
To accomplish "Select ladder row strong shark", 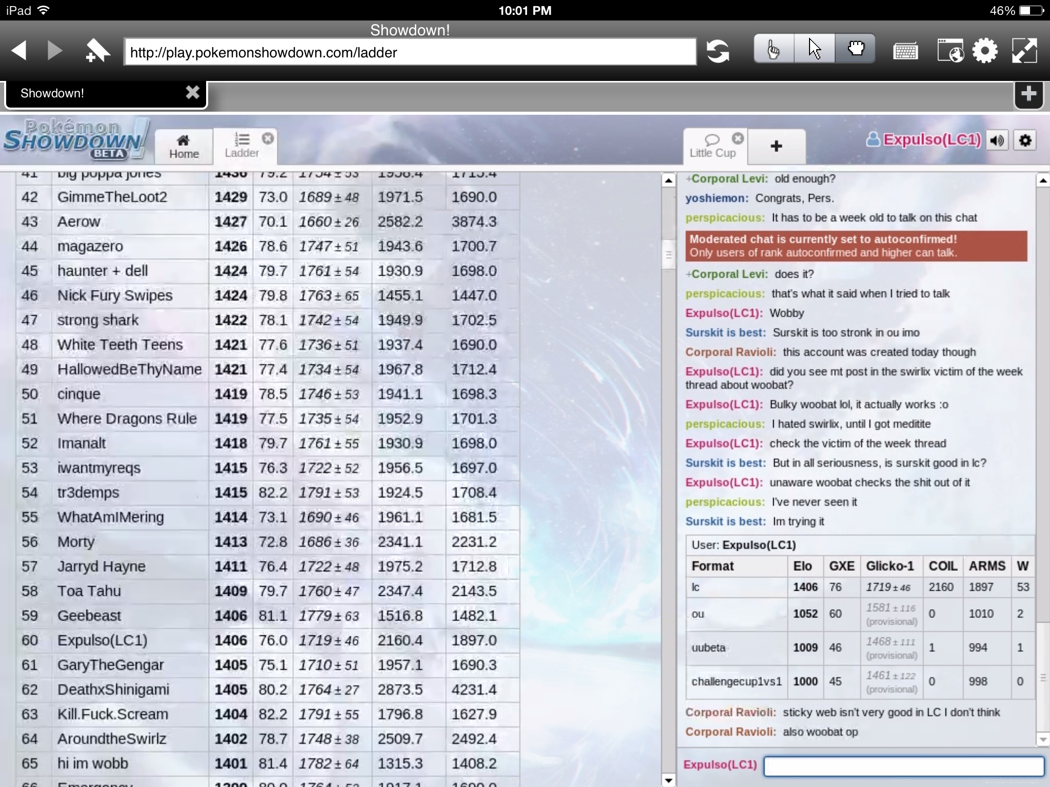I will [x=268, y=320].
